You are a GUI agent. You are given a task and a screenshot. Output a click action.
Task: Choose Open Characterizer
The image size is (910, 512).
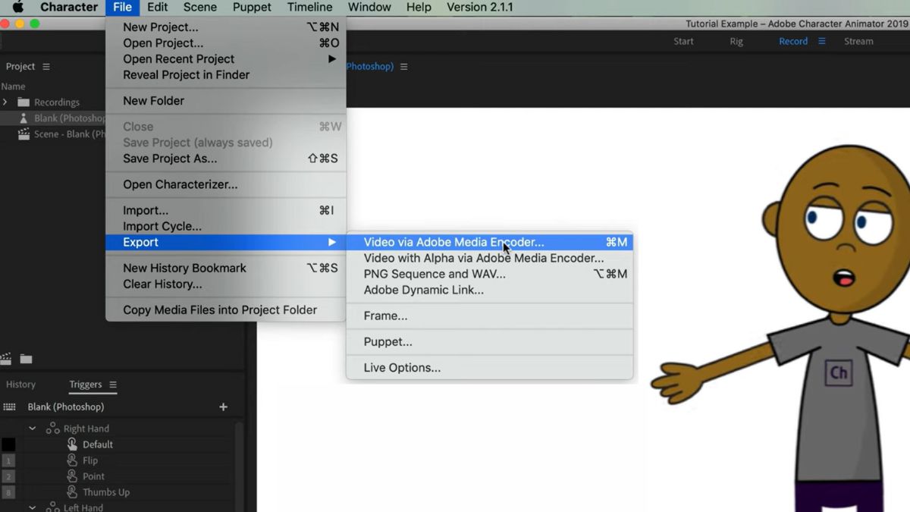coord(226,184)
